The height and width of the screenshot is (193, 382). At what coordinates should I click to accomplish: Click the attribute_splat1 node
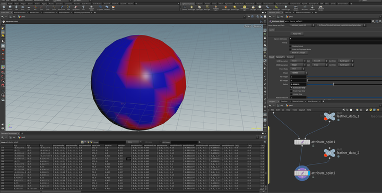click(302, 142)
